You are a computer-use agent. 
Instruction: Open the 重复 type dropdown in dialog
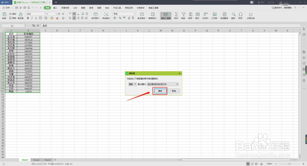tap(132, 84)
